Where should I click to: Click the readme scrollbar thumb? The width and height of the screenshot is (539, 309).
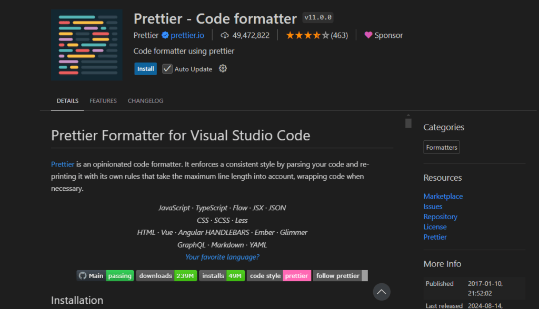tap(408, 123)
